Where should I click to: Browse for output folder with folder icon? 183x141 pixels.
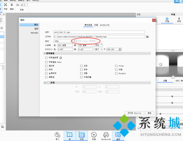(x=147, y=37)
